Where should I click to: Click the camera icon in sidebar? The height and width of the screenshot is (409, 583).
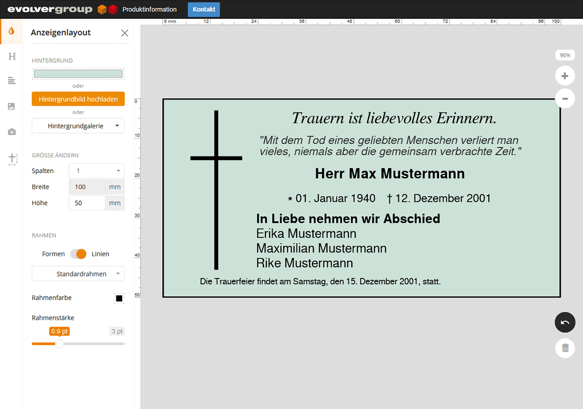[x=12, y=132]
